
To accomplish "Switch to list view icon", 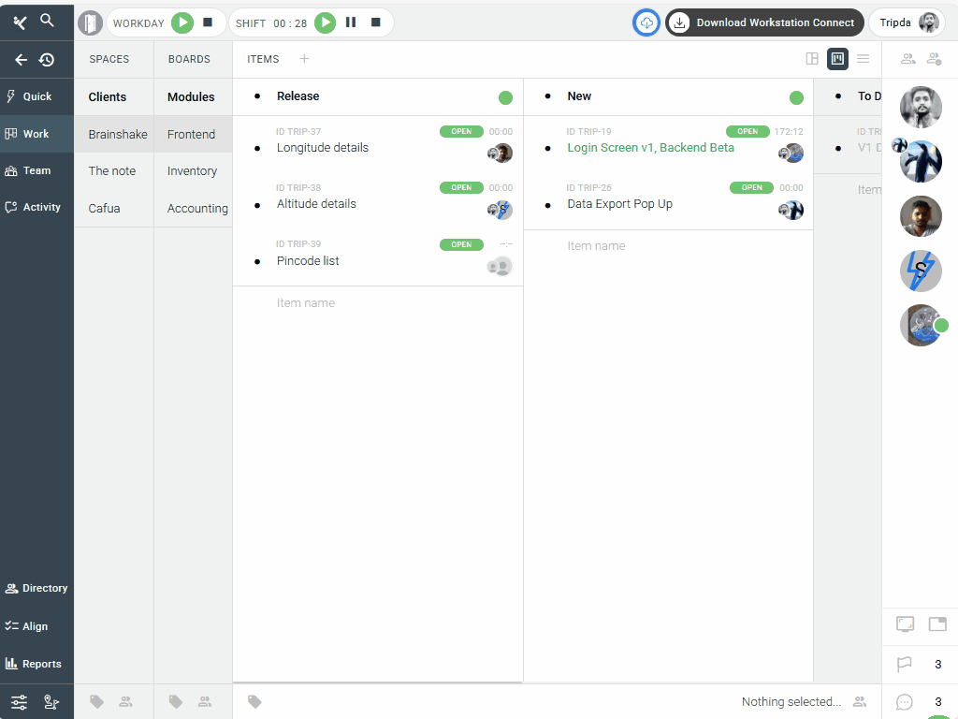I will (x=863, y=59).
